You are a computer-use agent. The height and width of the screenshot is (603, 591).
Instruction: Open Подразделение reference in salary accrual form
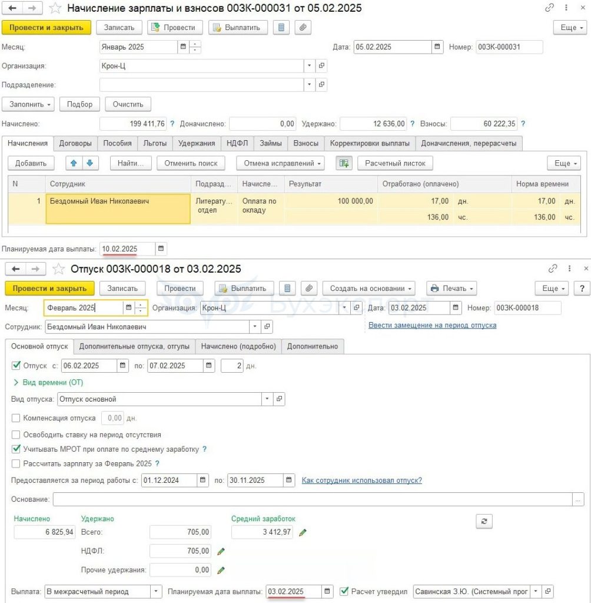(x=321, y=85)
